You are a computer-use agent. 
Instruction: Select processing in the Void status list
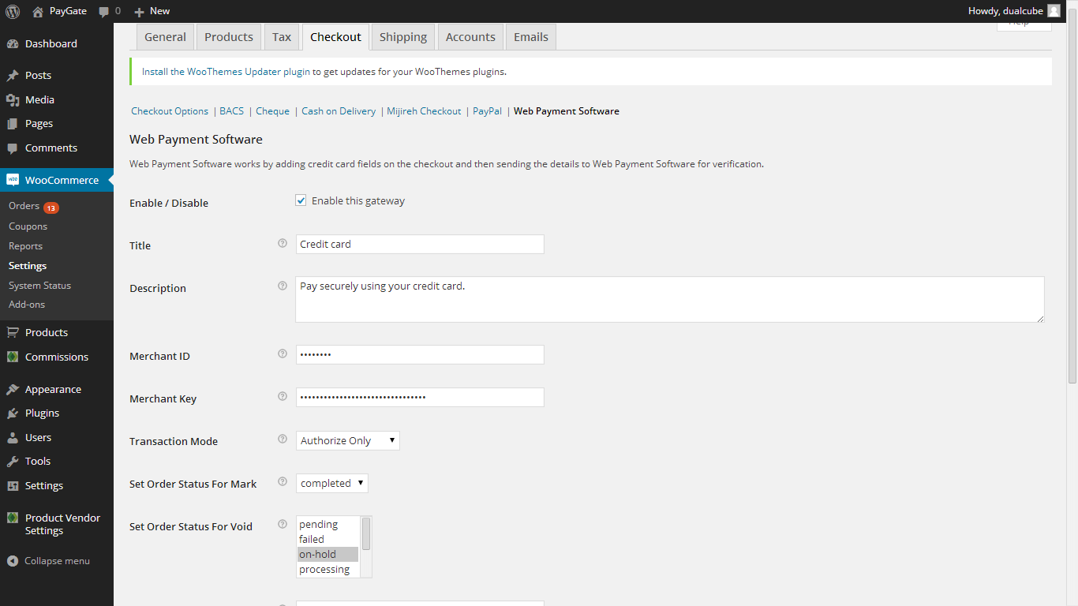328,569
